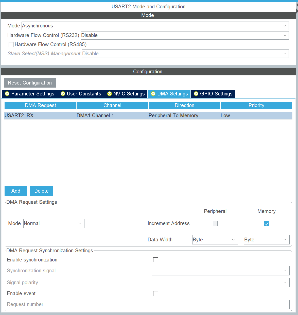Open the GPIO Settings tab
Screen dimensions: 298x315
(213, 94)
